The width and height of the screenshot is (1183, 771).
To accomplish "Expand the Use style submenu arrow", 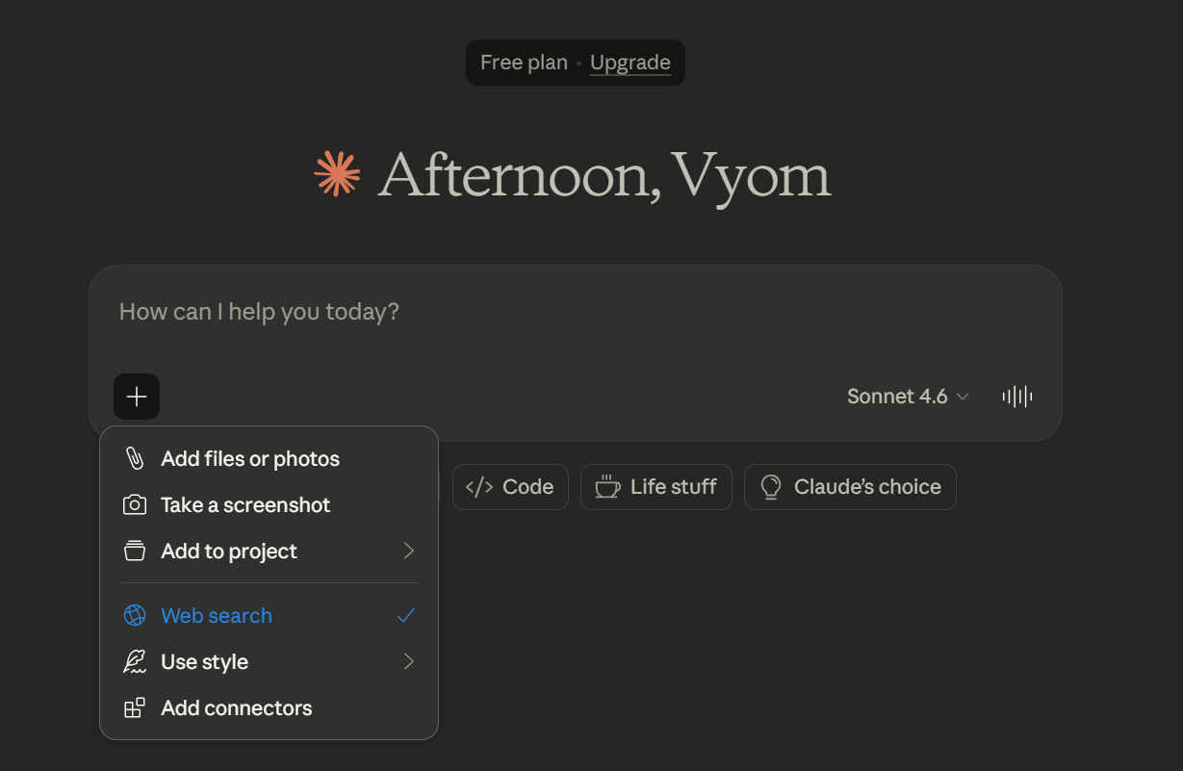I will coord(409,662).
